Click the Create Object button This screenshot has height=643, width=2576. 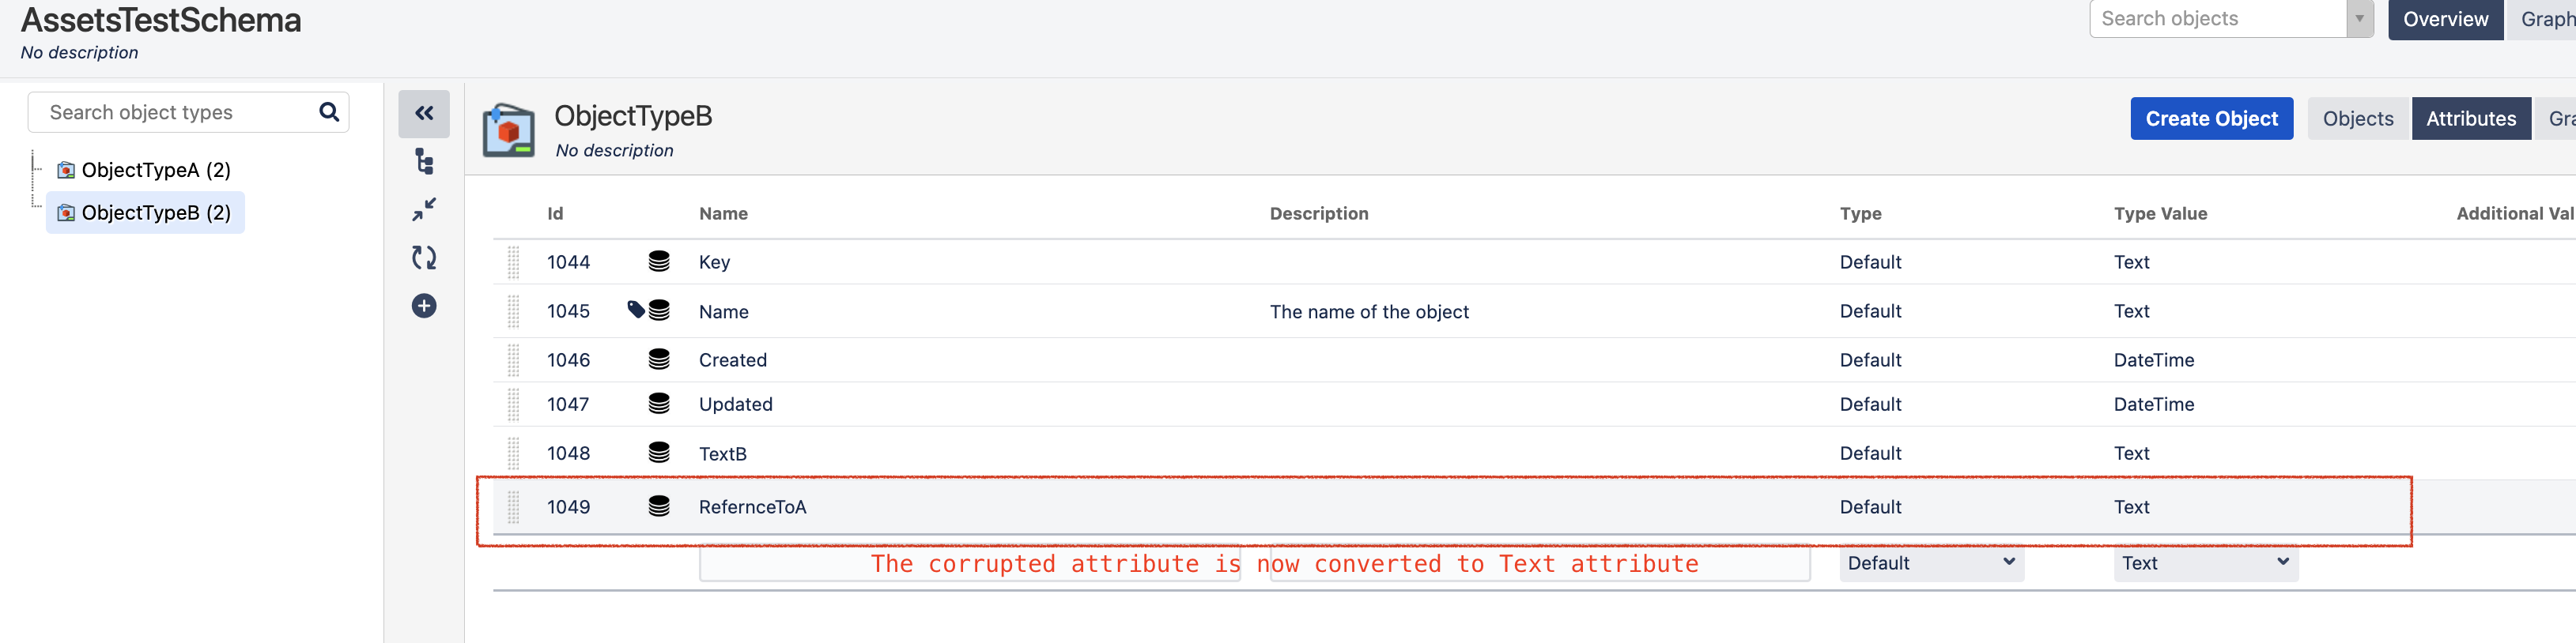2211,118
